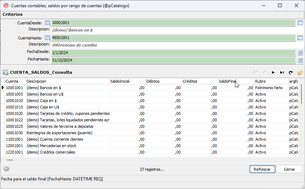Screen dimensions: 305x189
Task: Click the reload query icon
Action: click(x=291, y=72)
